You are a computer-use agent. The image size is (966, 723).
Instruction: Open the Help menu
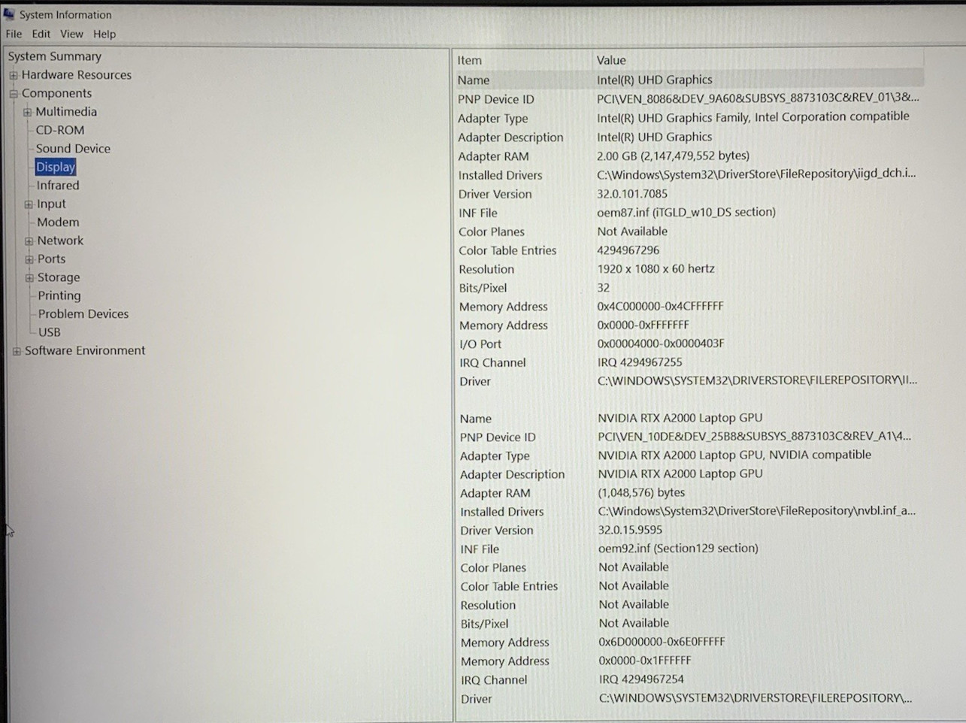[x=104, y=34]
